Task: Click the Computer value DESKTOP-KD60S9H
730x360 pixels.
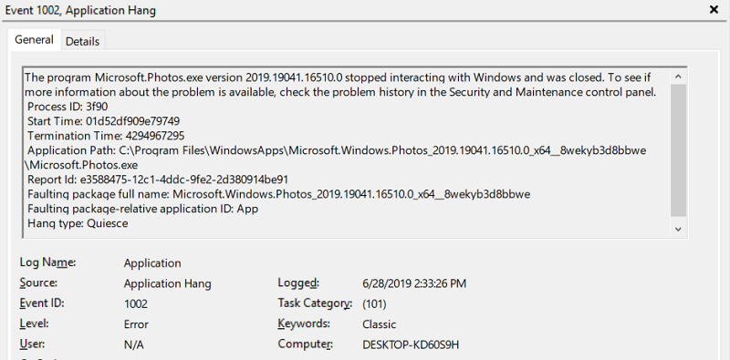Action: pyautogui.click(x=411, y=345)
